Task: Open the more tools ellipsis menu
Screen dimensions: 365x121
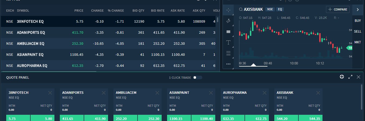Action: (228, 64)
